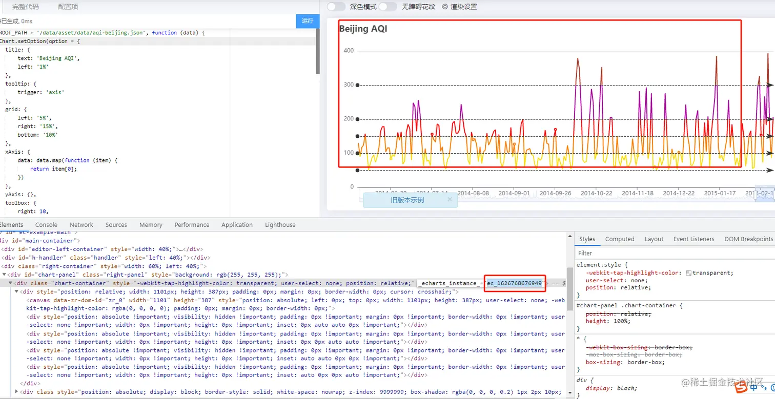This screenshot has width=775, height=399.
Task: Click the Beijing AQI chart title
Action: (x=363, y=29)
